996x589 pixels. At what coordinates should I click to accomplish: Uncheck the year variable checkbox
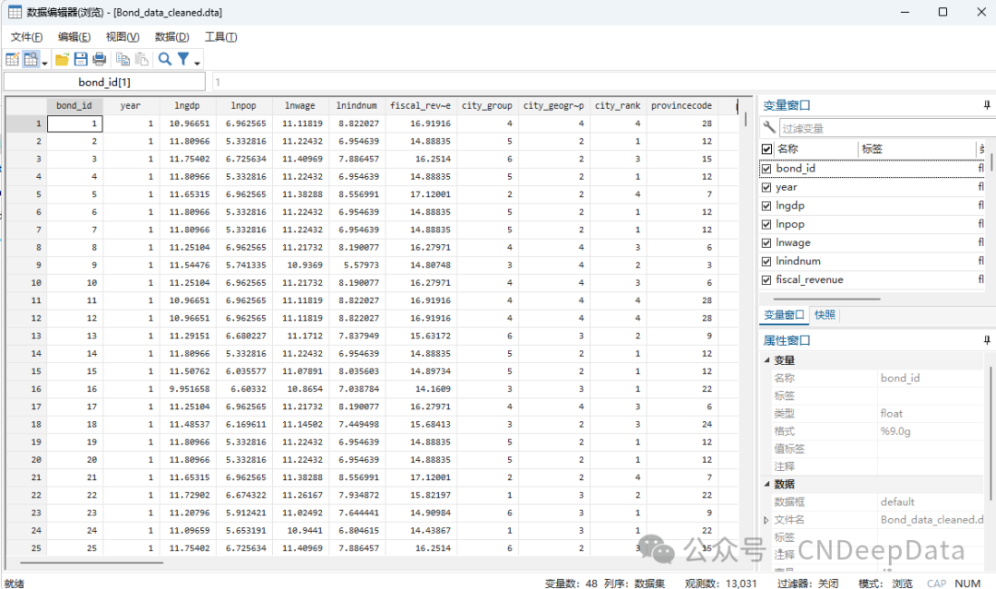(x=766, y=187)
